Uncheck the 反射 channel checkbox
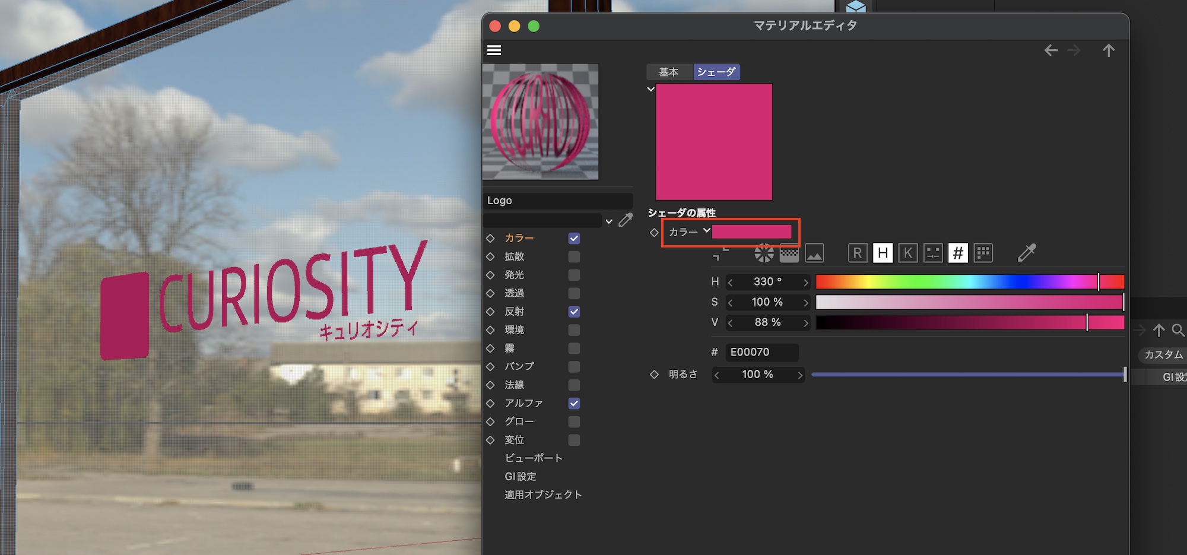Screen dimensions: 1187x555 tap(574, 312)
